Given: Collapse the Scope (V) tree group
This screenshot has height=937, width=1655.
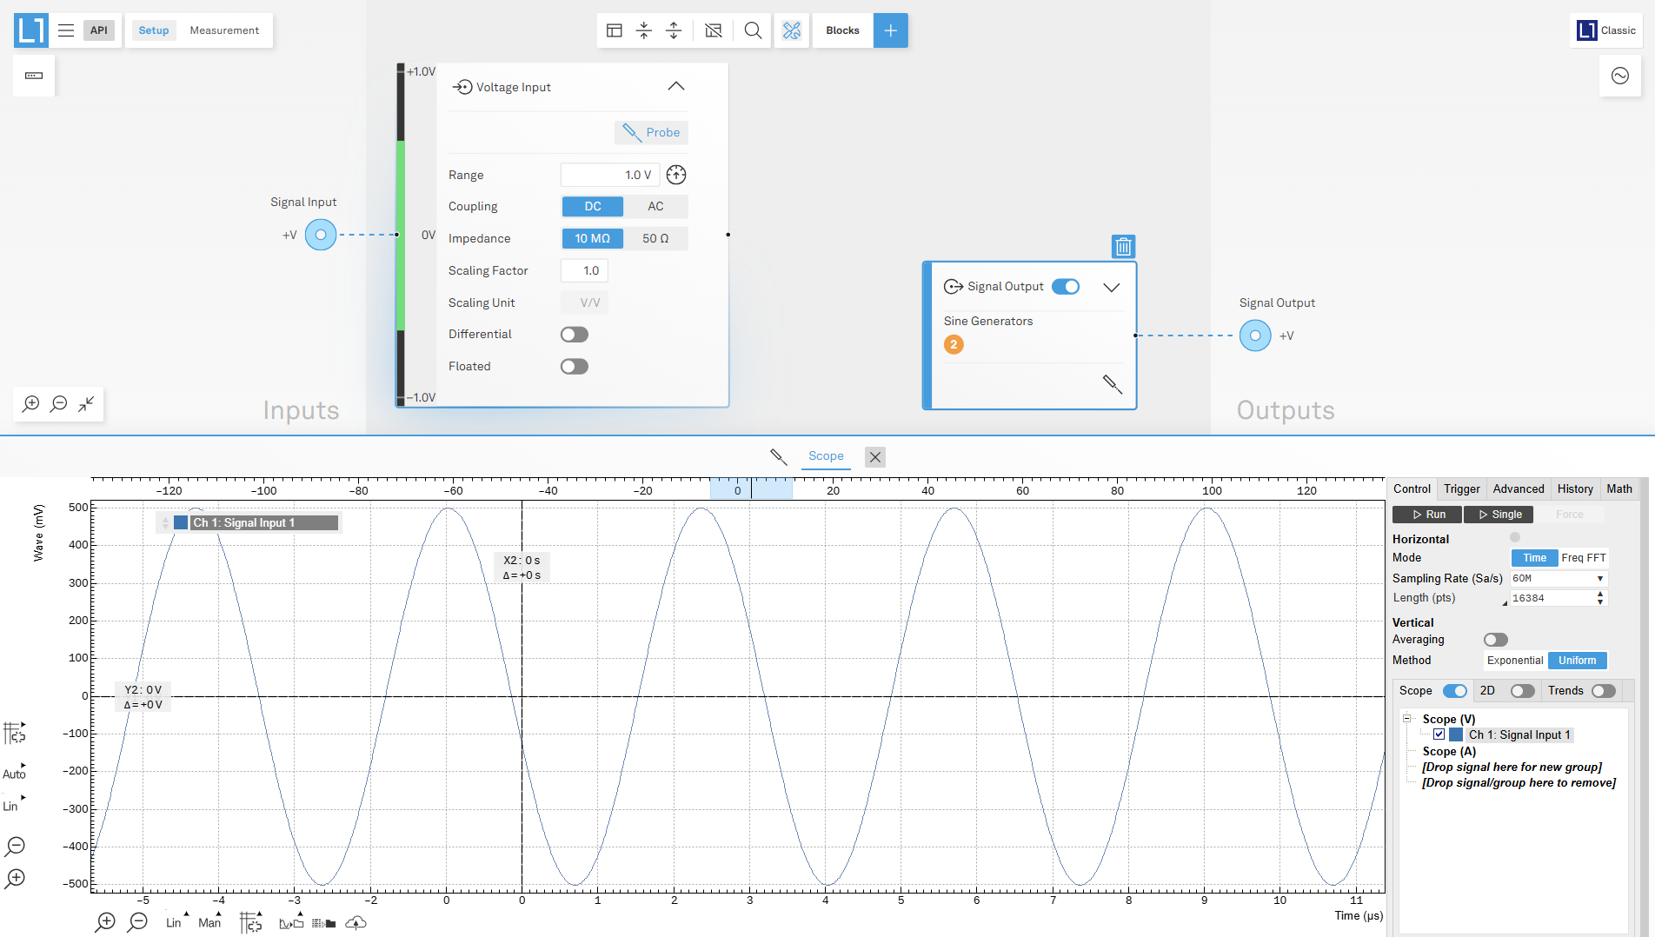Looking at the screenshot, I should pyautogui.click(x=1407, y=719).
